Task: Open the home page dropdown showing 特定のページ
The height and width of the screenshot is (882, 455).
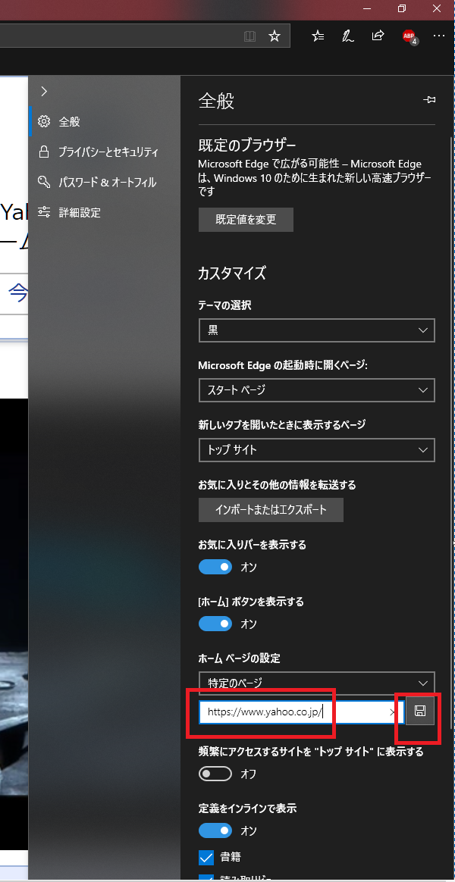Action: [316, 683]
